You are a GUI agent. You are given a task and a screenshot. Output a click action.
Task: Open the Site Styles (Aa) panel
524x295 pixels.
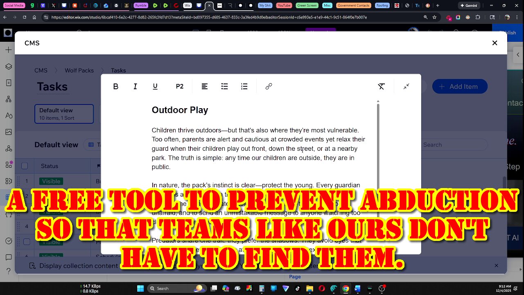click(9, 116)
